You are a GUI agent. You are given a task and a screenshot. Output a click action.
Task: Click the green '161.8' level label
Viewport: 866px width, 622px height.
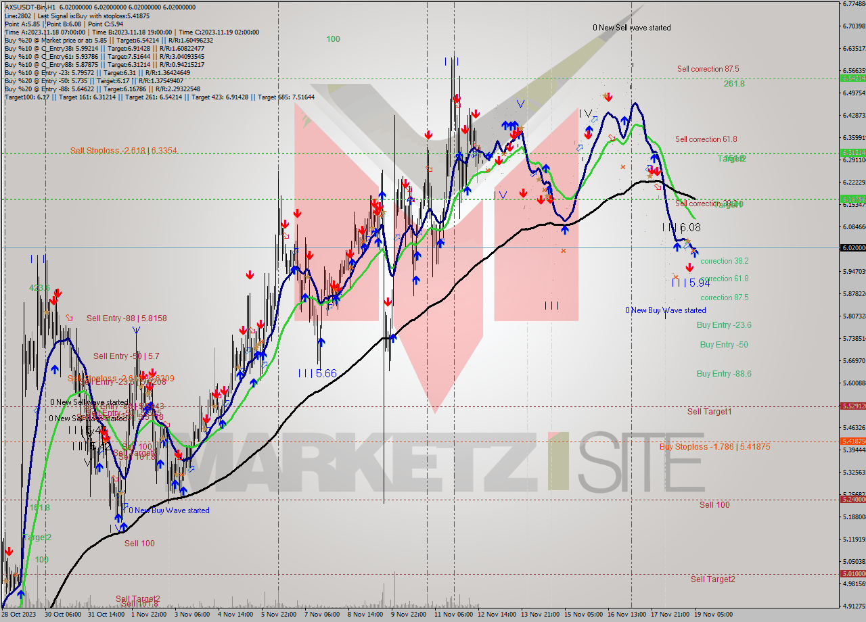39,508
